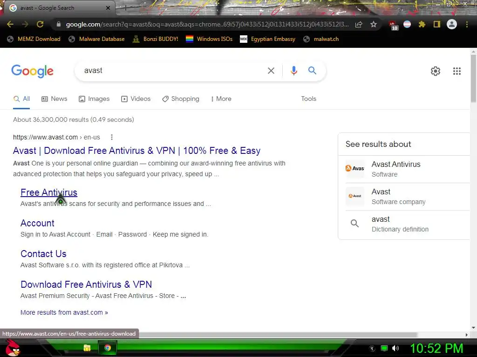Screen dimensions: 477x357
Task: Open the Account sitelink
Action: [37, 223]
